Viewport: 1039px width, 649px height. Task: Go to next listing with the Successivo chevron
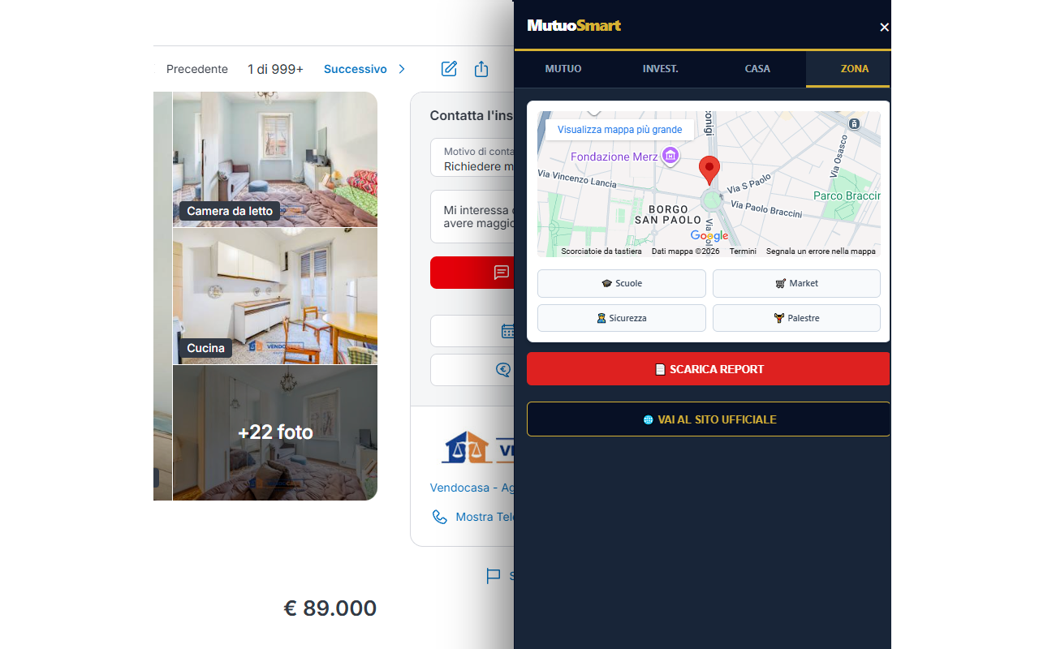[402, 69]
